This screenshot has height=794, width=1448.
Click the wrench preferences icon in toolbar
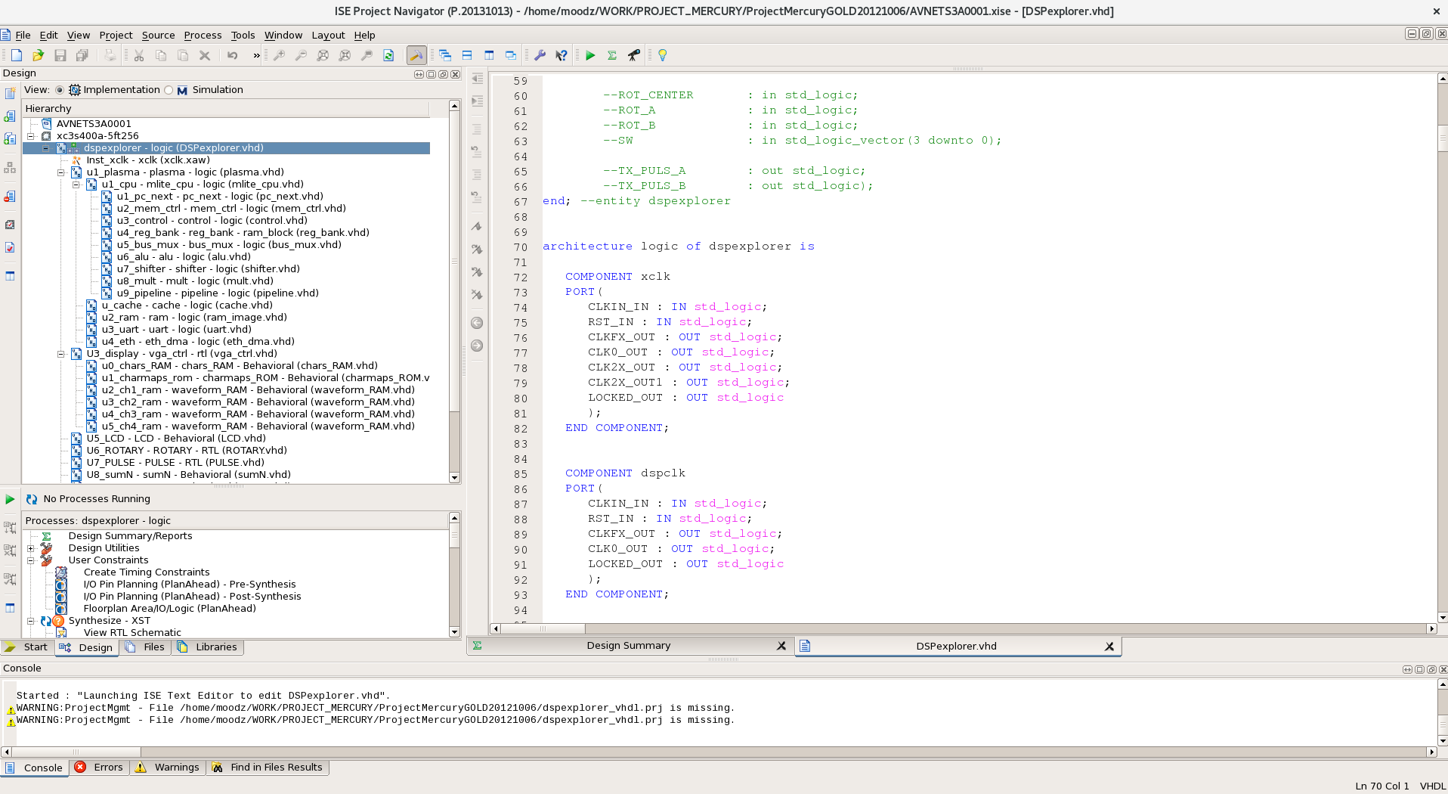[x=540, y=55]
